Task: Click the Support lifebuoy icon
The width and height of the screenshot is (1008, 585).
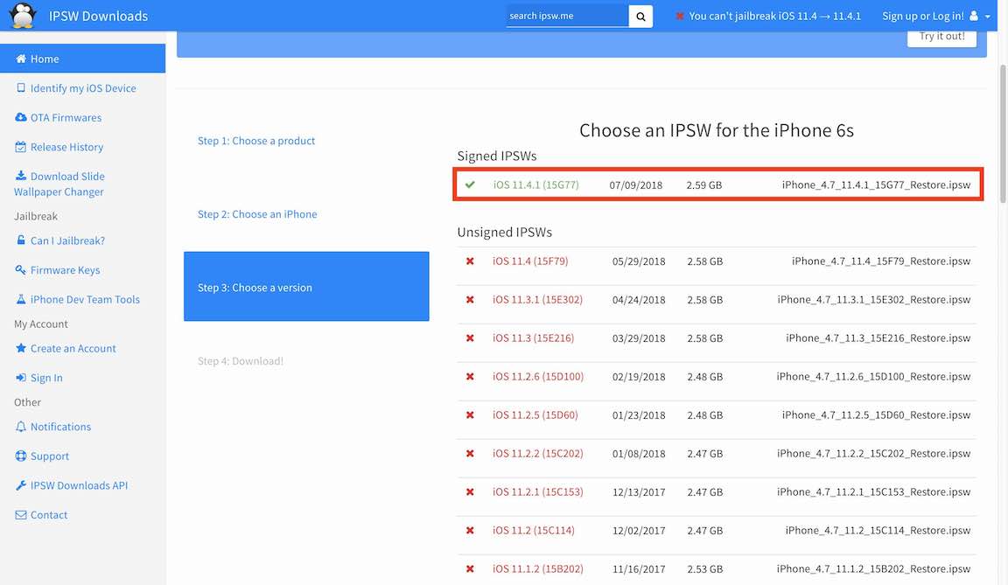Action: (21, 456)
